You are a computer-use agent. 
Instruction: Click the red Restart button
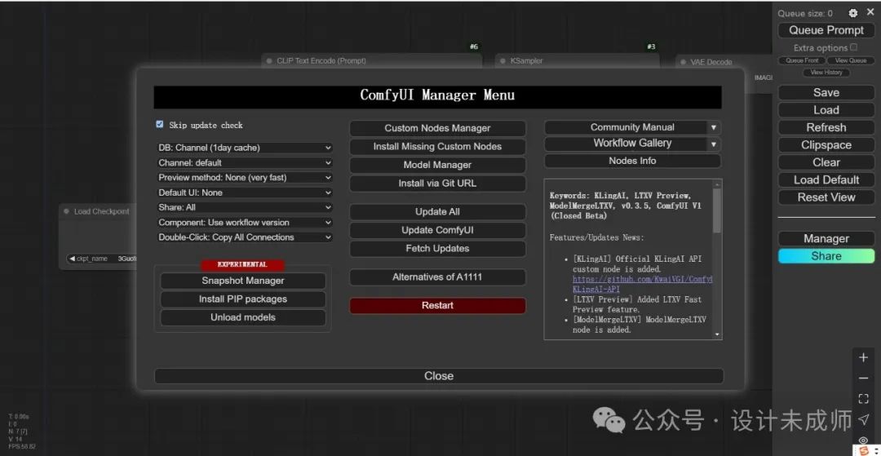click(437, 306)
